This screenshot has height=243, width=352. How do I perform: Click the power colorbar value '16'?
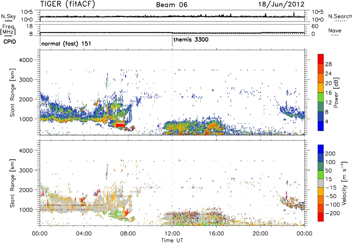coord(328,93)
